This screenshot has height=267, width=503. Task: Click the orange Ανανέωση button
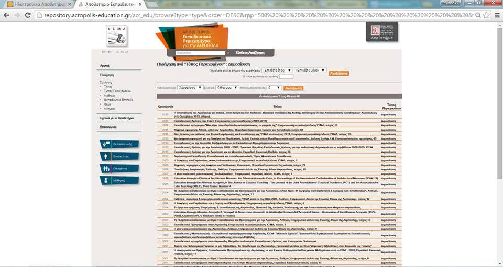[294, 88]
